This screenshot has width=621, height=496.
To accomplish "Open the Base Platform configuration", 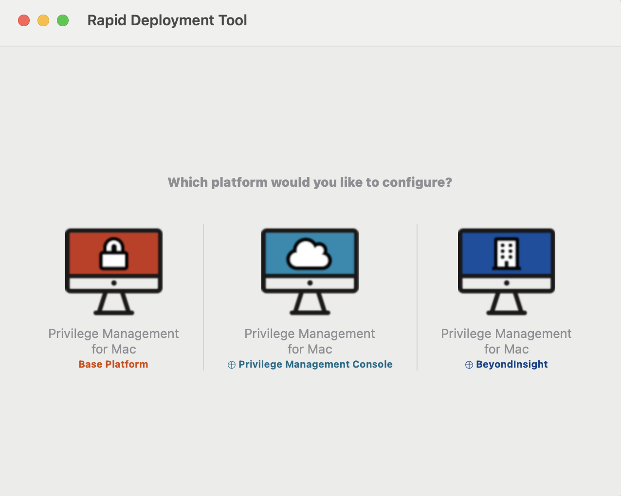I will coord(113,364).
